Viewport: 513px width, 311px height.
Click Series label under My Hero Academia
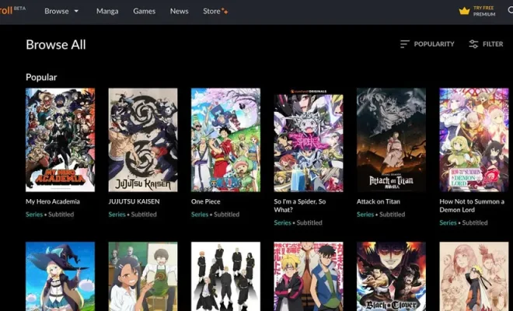pyautogui.click(x=34, y=215)
